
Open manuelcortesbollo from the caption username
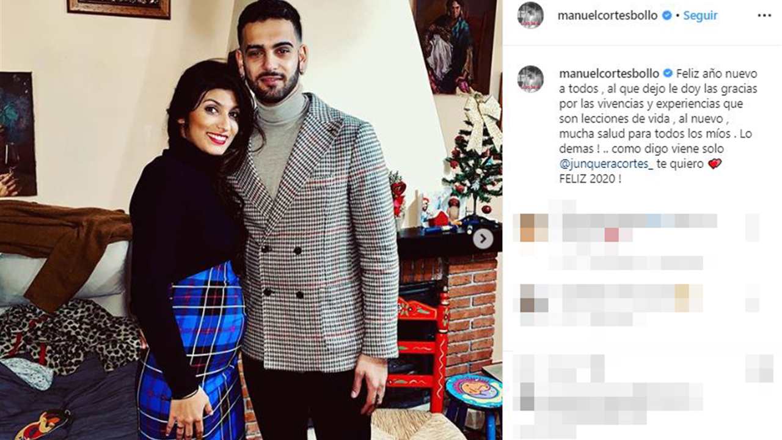610,73
